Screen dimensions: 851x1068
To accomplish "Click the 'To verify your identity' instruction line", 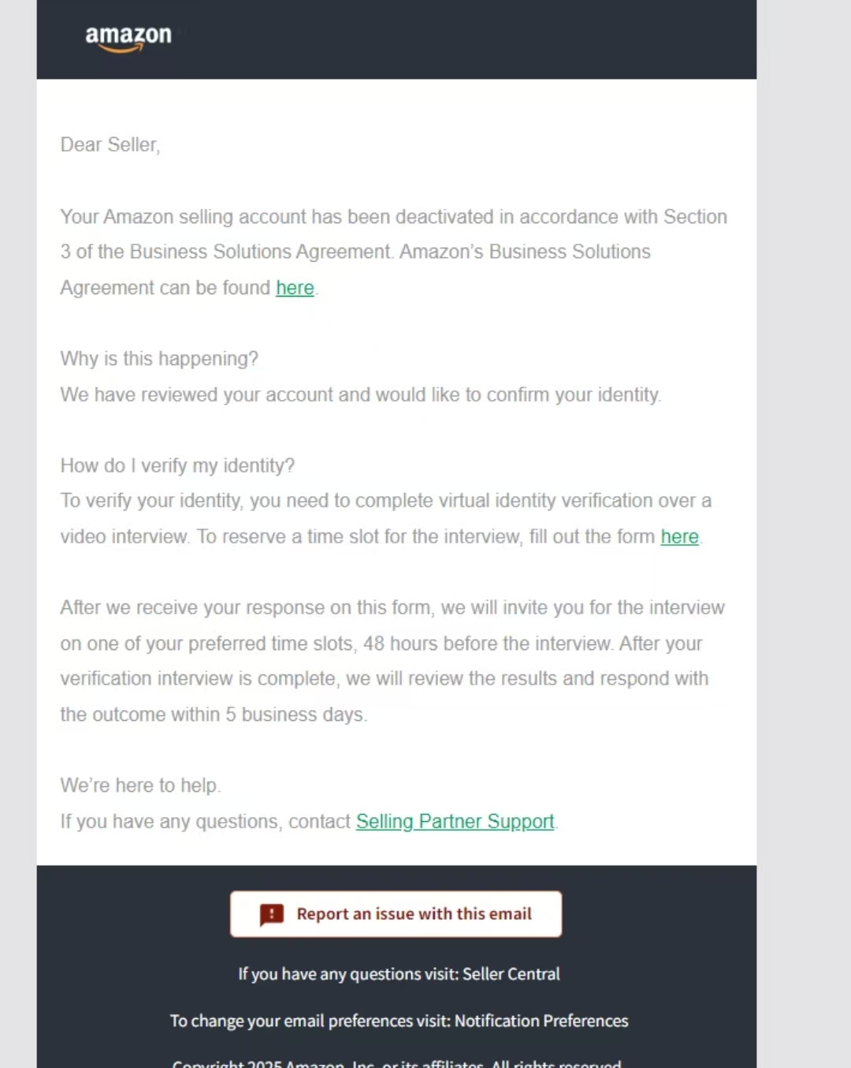I will pyautogui.click(x=385, y=501).
